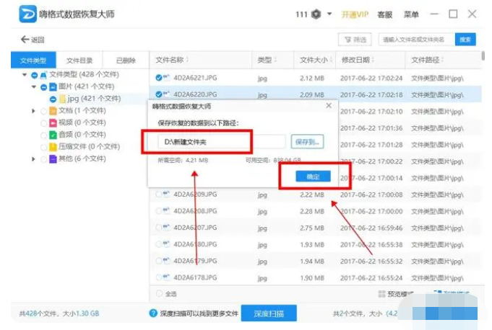Select the jpg folder icon

62,99
